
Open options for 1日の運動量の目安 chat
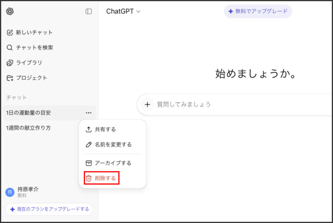89,113
